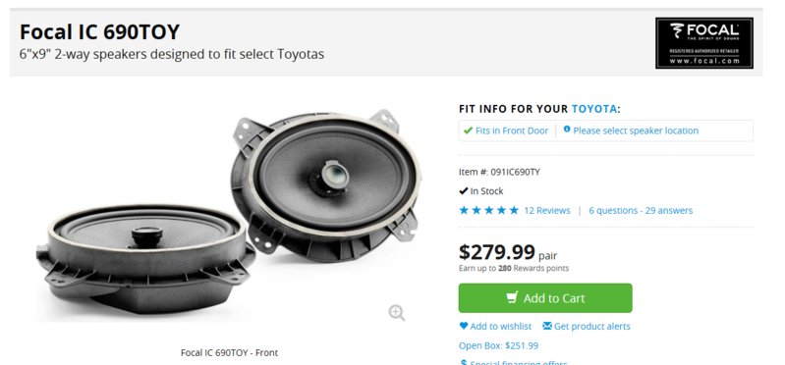Click the five-star rating icons

tap(488, 211)
